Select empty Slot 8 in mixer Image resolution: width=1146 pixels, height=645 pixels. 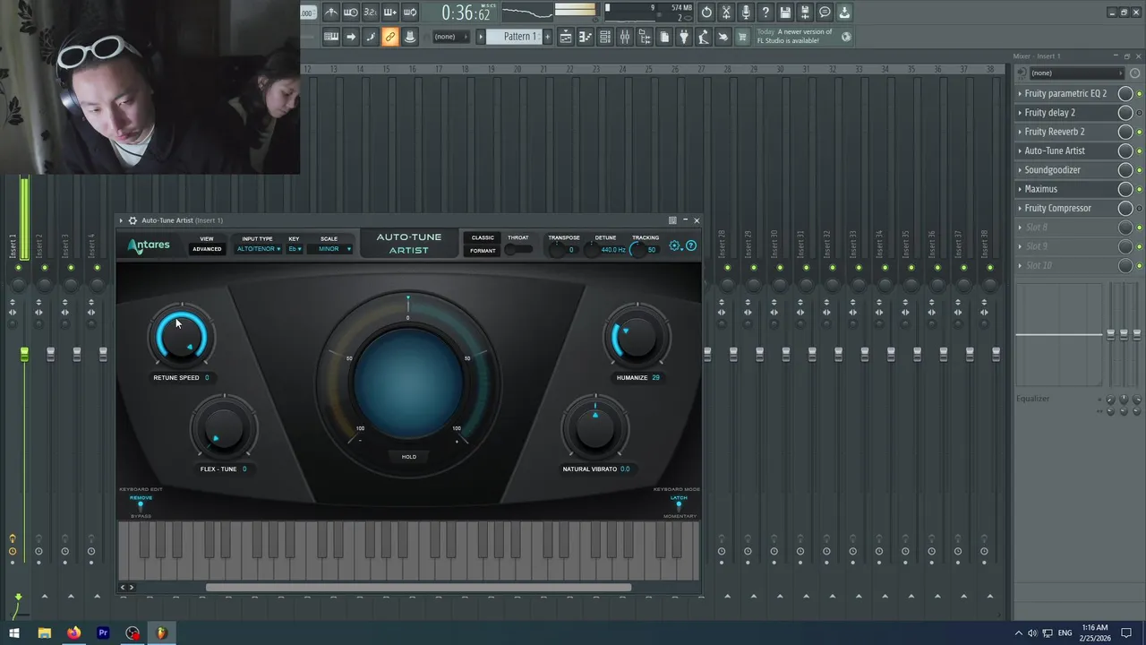1066,228
